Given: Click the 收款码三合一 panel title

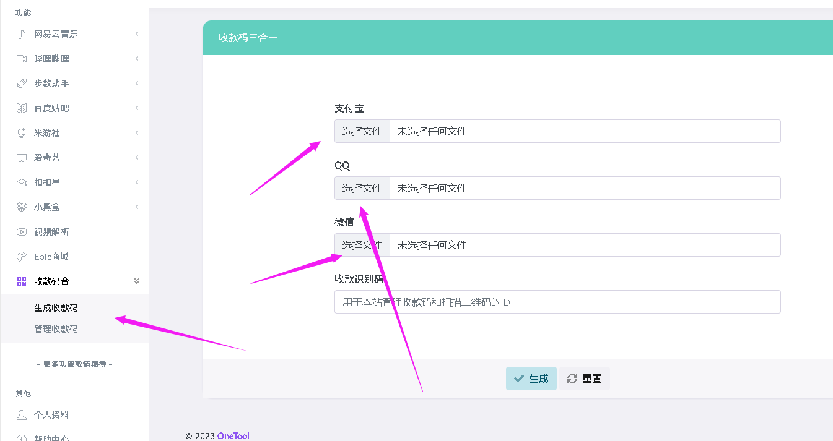Looking at the screenshot, I should pos(248,37).
